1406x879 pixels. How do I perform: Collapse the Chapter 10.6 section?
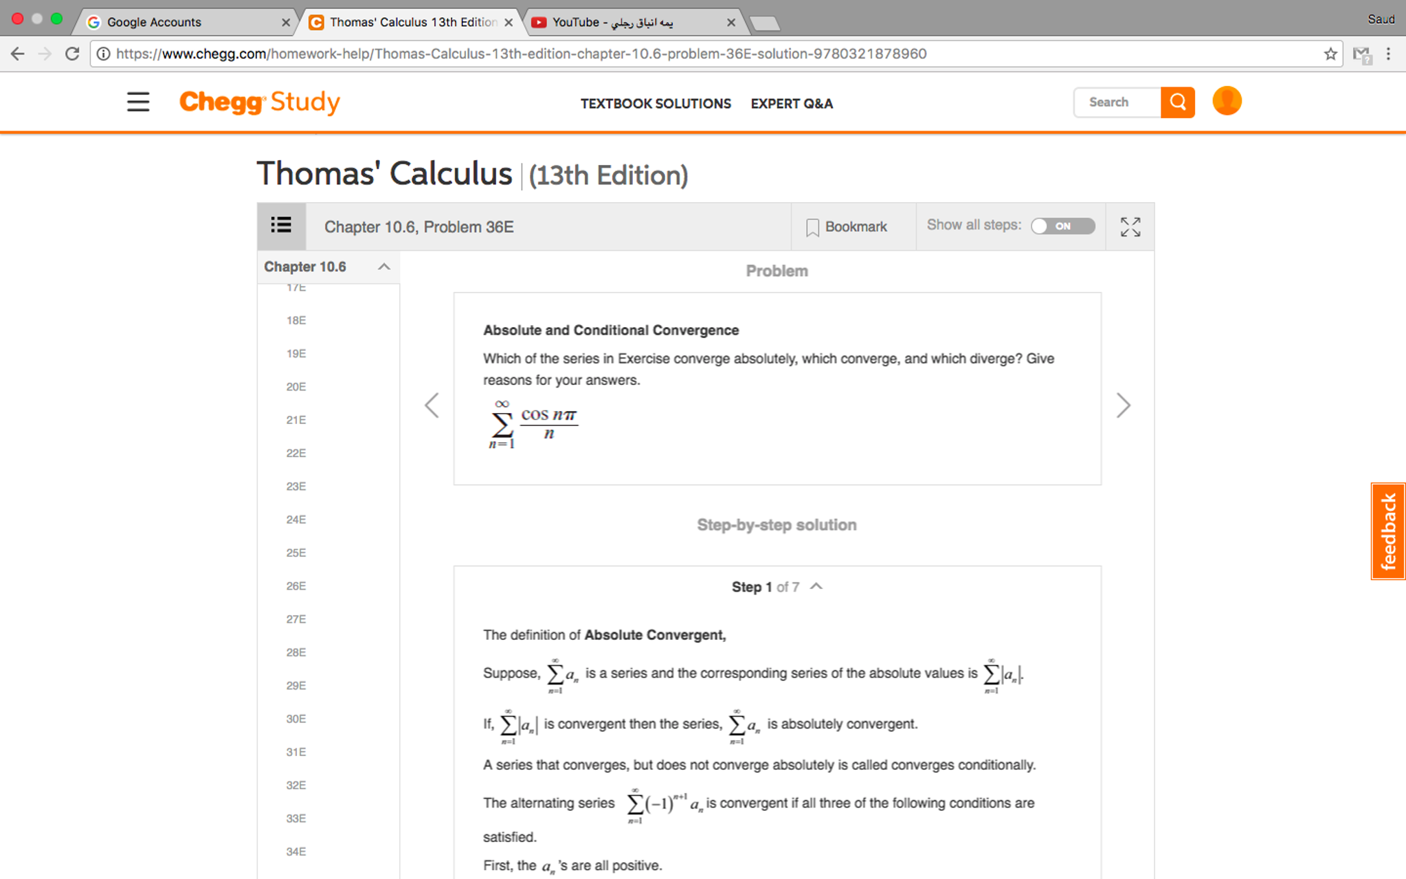(x=383, y=267)
